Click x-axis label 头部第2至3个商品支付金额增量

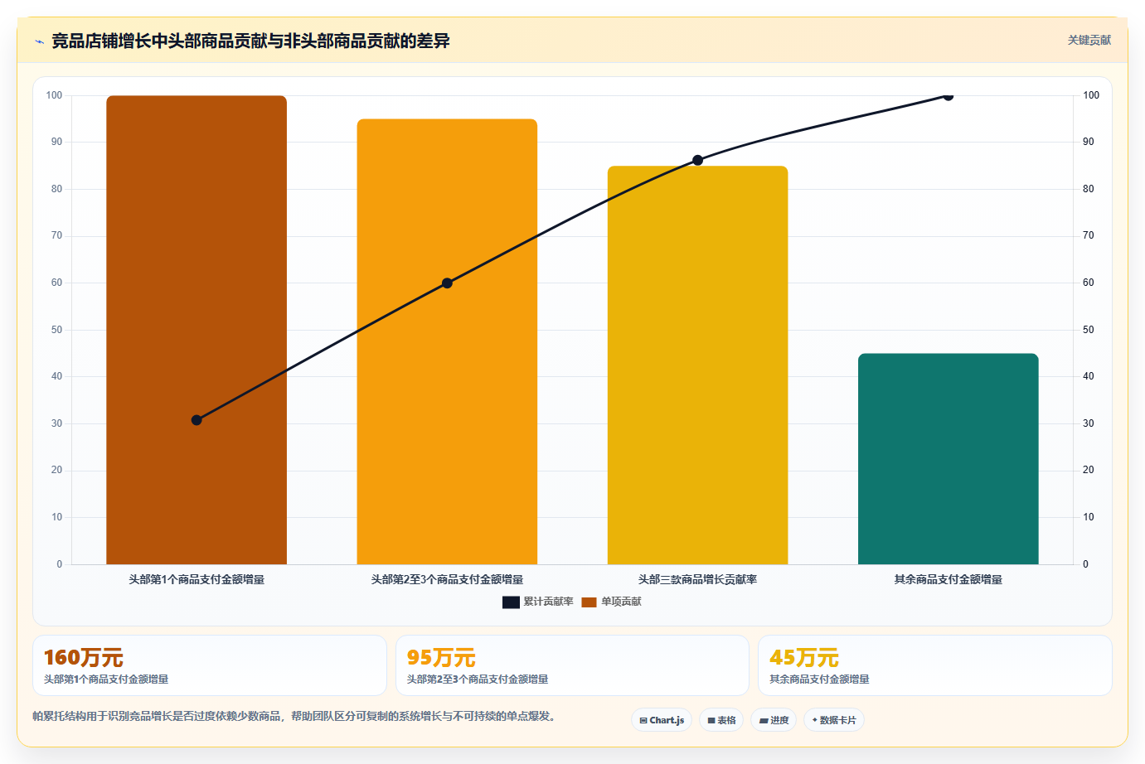(x=447, y=579)
